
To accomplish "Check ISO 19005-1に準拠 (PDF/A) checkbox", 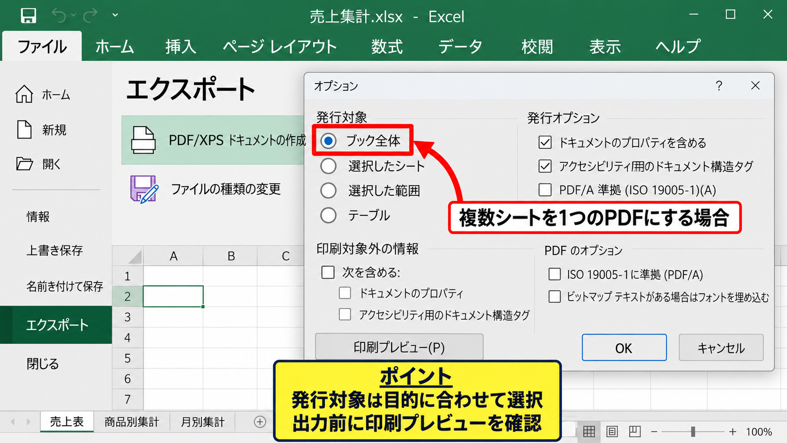I will [x=555, y=274].
